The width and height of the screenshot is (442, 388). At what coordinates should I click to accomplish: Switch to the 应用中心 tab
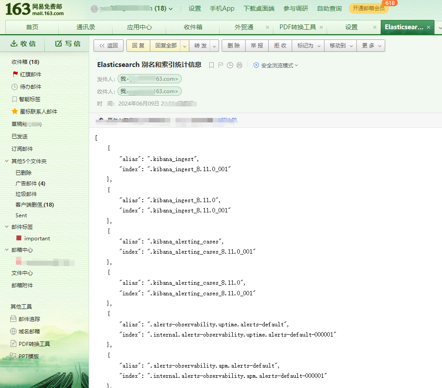[139, 27]
